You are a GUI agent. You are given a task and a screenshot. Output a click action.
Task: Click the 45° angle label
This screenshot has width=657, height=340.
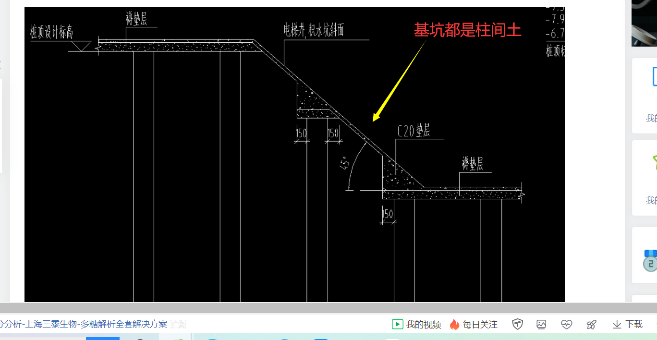click(x=344, y=164)
